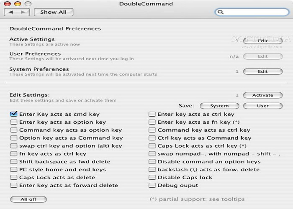The width and height of the screenshot is (293, 209).
Task: Uncheck Enter Key acts as cmd key
Action: (14, 114)
